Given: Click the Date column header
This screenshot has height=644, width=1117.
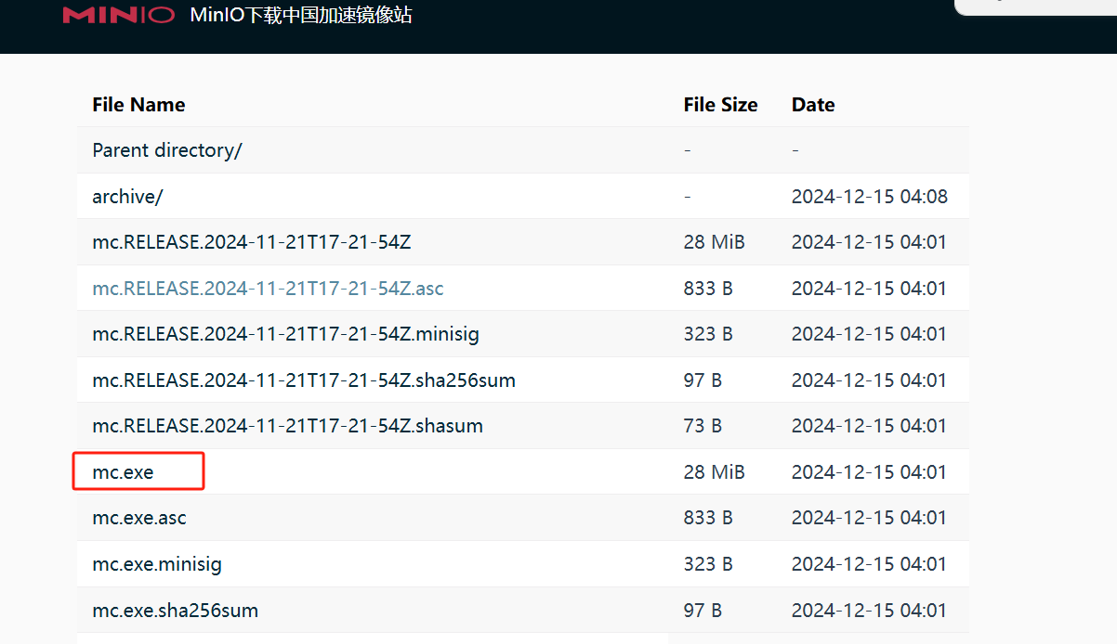Looking at the screenshot, I should [813, 105].
